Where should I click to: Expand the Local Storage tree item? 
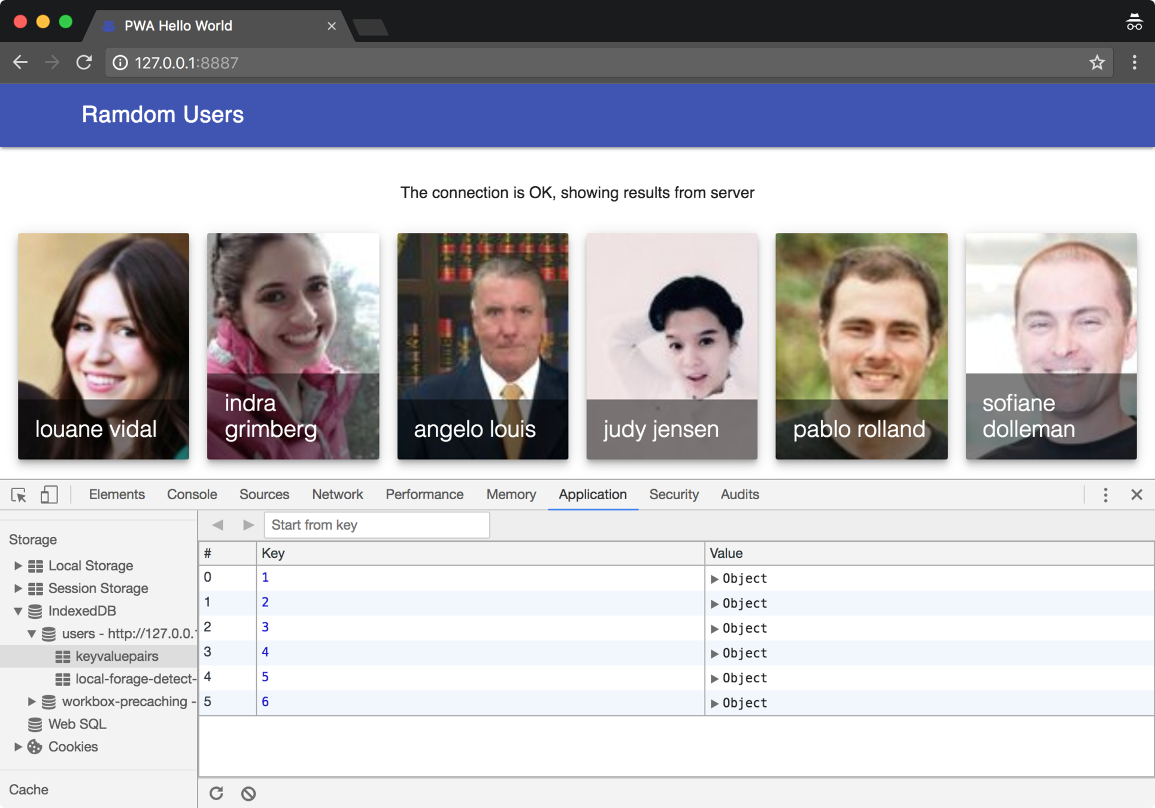coord(17,566)
